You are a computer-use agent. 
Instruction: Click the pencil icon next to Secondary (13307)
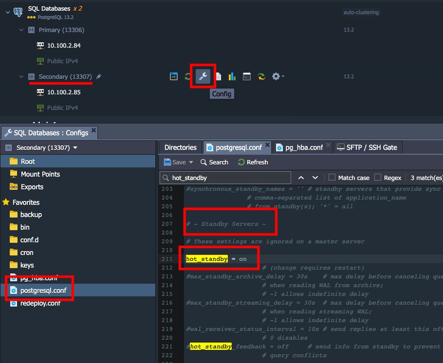[x=99, y=76]
